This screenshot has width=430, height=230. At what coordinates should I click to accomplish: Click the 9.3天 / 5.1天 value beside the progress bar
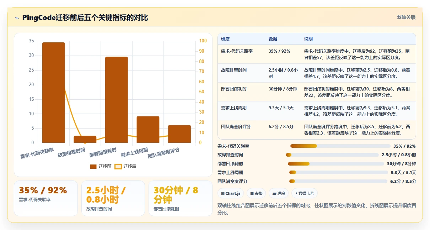[403, 172]
